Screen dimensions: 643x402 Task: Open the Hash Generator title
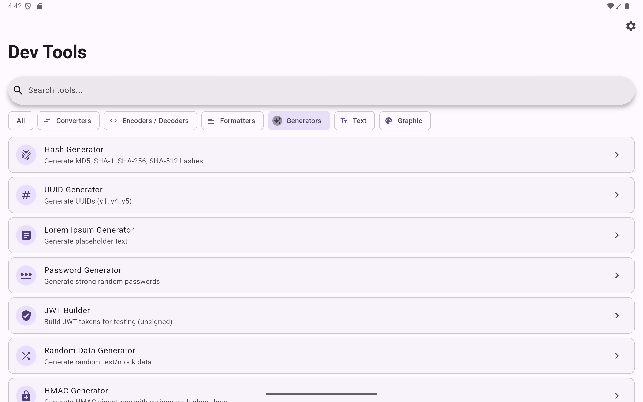74,150
